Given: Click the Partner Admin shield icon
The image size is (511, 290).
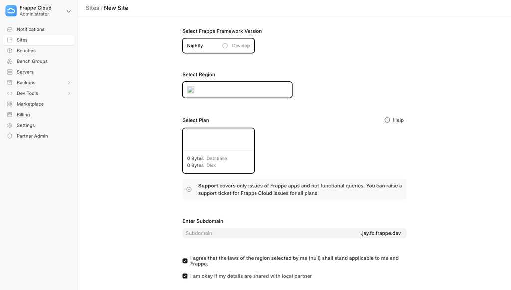Looking at the screenshot, I should [x=10, y=136].
